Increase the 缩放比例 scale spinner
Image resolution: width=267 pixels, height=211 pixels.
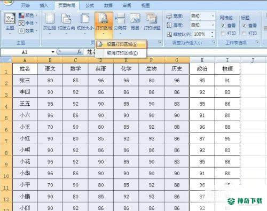pyautogui.click(x=212, y=33)
